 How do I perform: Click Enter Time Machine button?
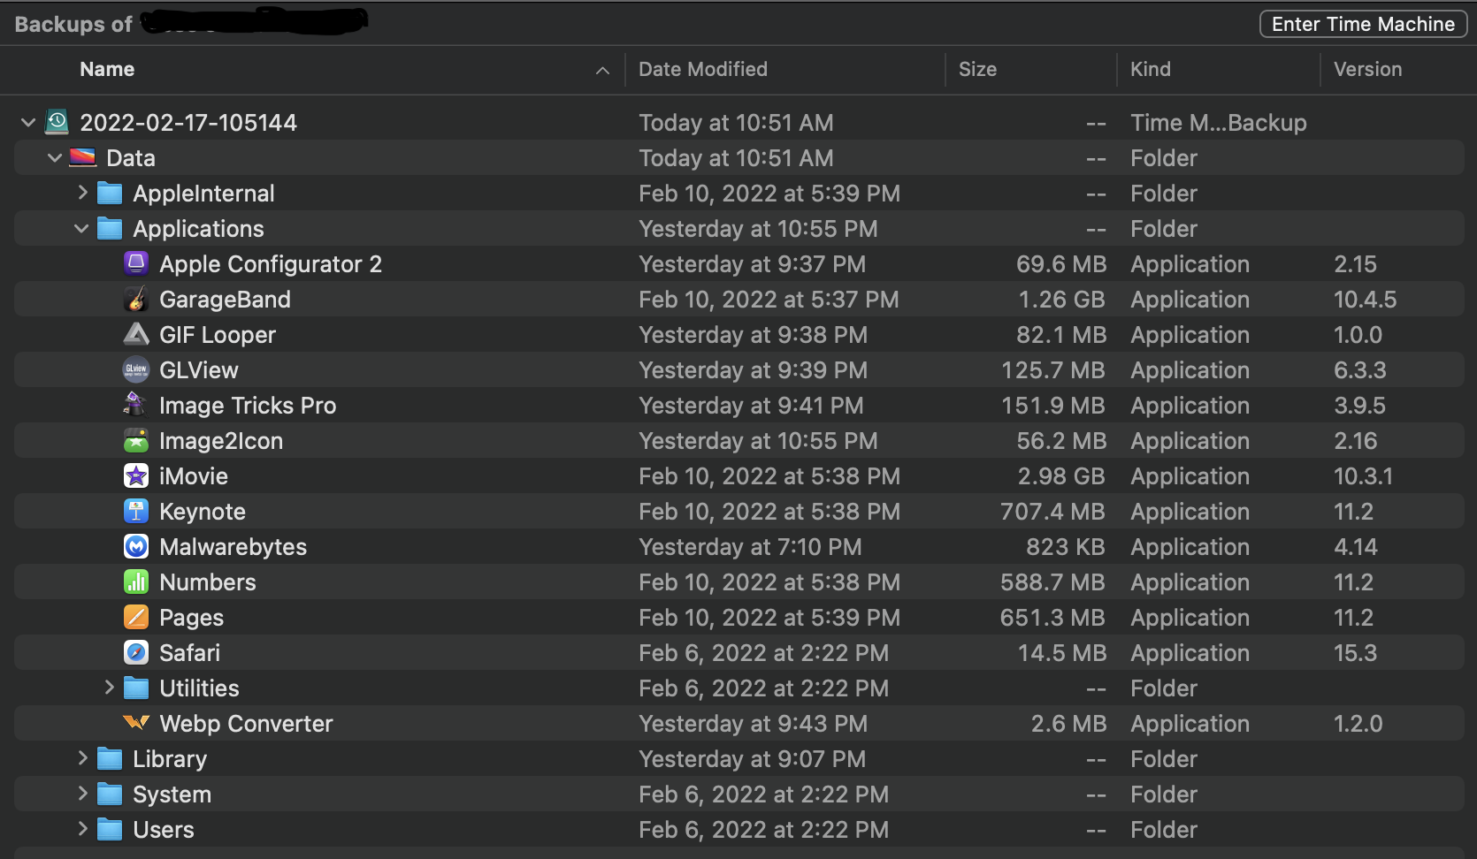click(x=1363, y=25)
